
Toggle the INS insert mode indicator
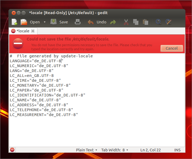(177, 150)
